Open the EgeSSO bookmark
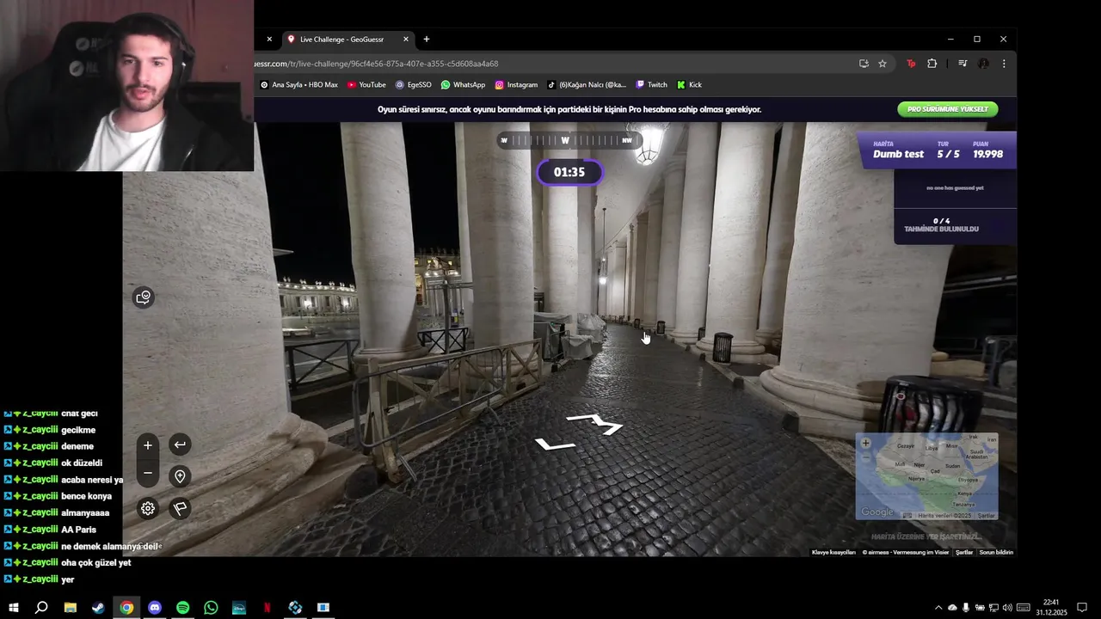This screenshot has height=619, width=1101. tap(414, 85)
